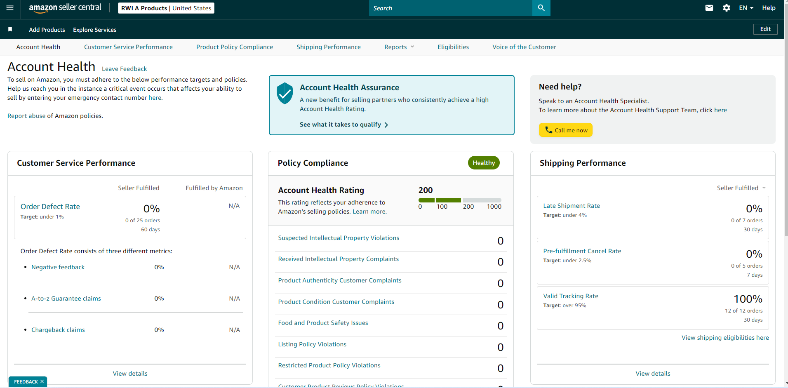The image size is (788, 388).
Task: Expand the Reports menu
Action: [399, 47]
